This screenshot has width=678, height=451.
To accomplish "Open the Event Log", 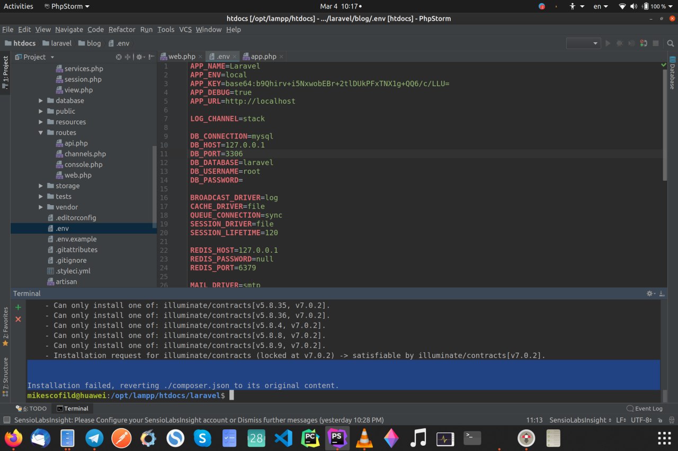I will pyautogui.click(x=645, y=408).
